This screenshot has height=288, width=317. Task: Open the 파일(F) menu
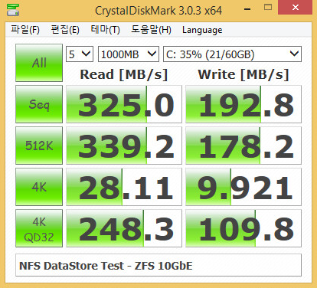(25, 30)
